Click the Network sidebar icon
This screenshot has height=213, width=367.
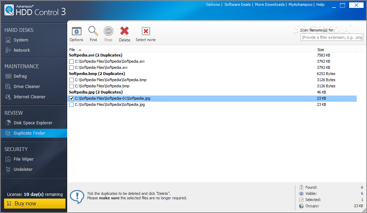(8, 50)
